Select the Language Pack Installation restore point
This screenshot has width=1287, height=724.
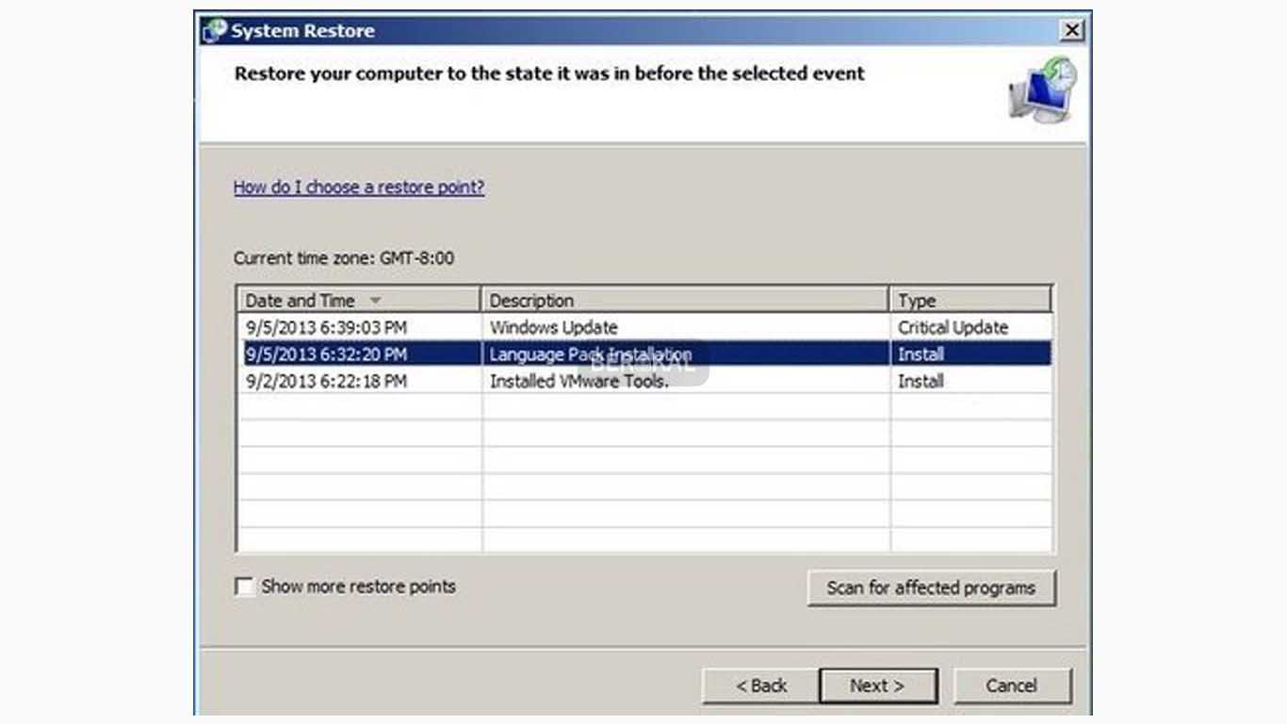point(590,354)
